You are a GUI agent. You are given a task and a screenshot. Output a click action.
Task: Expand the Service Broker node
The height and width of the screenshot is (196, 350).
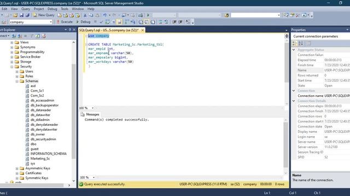12,57
